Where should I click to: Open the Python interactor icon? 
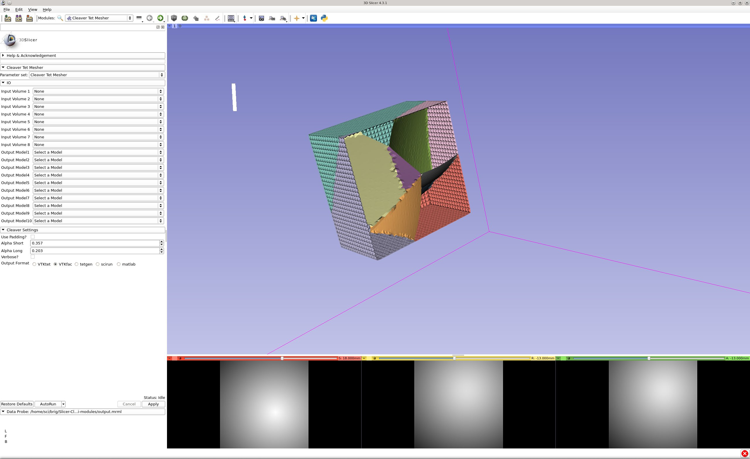tap(324, 18)
